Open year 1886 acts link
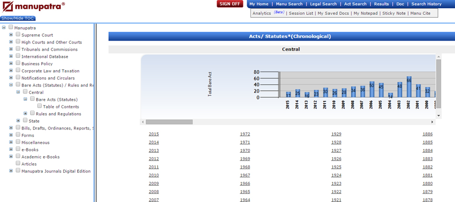This screenshot has height=202, width=455. (427, 134)
